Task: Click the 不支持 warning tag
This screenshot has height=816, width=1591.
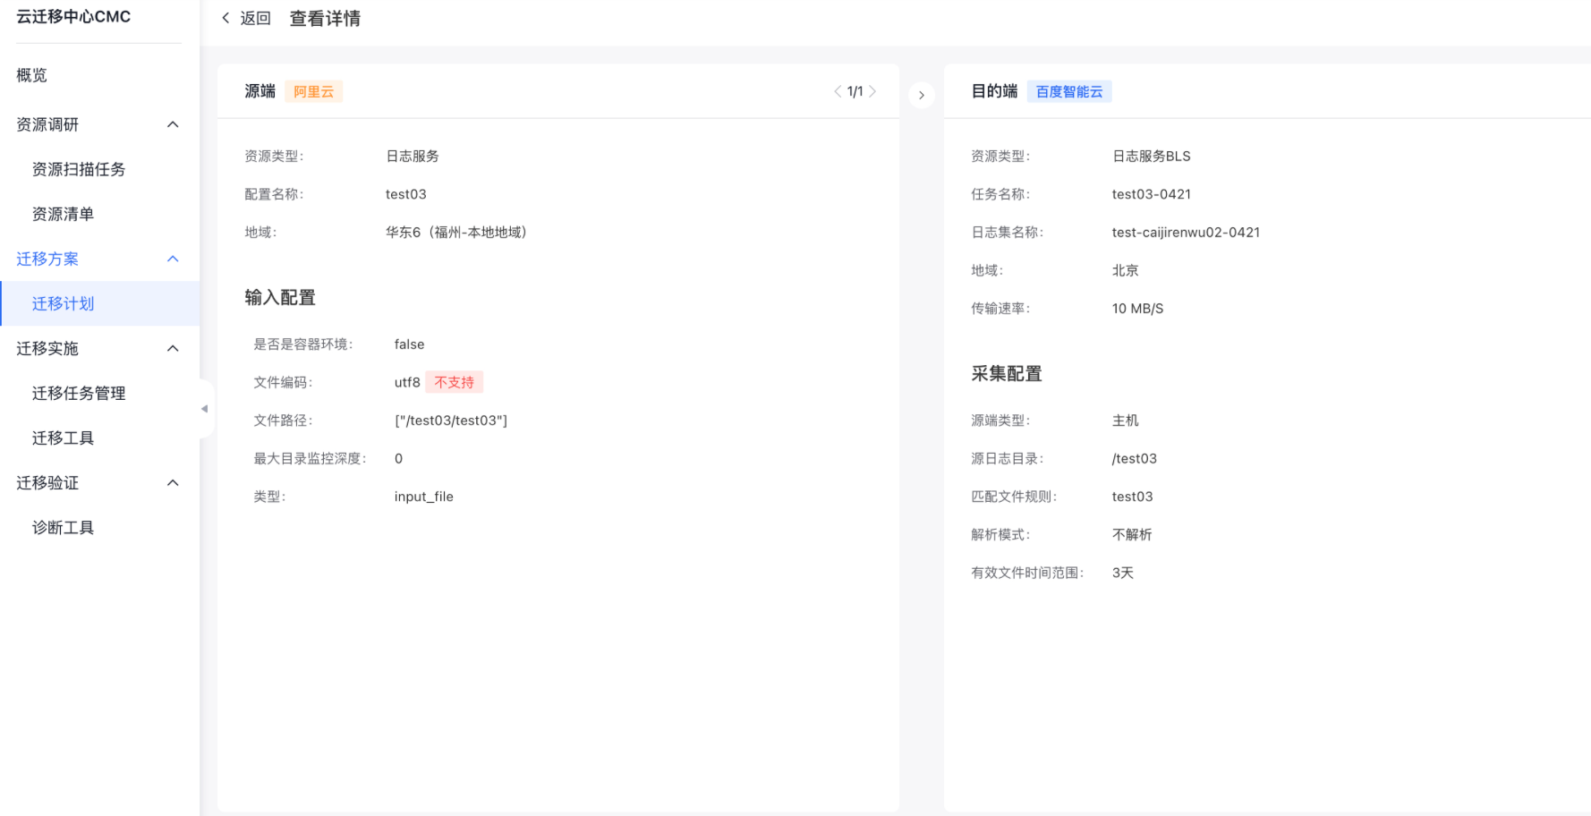Action: pos(455,382)
